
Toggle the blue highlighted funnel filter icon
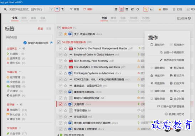tap(57, 9)
